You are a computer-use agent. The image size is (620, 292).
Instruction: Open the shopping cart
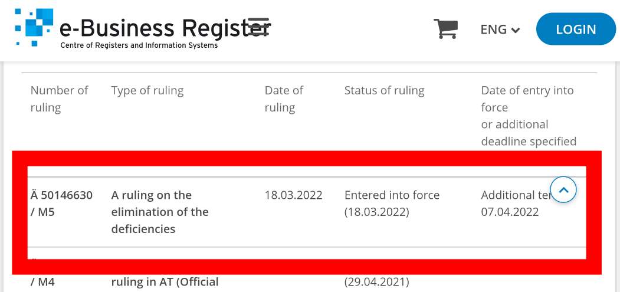click(445, 28)
